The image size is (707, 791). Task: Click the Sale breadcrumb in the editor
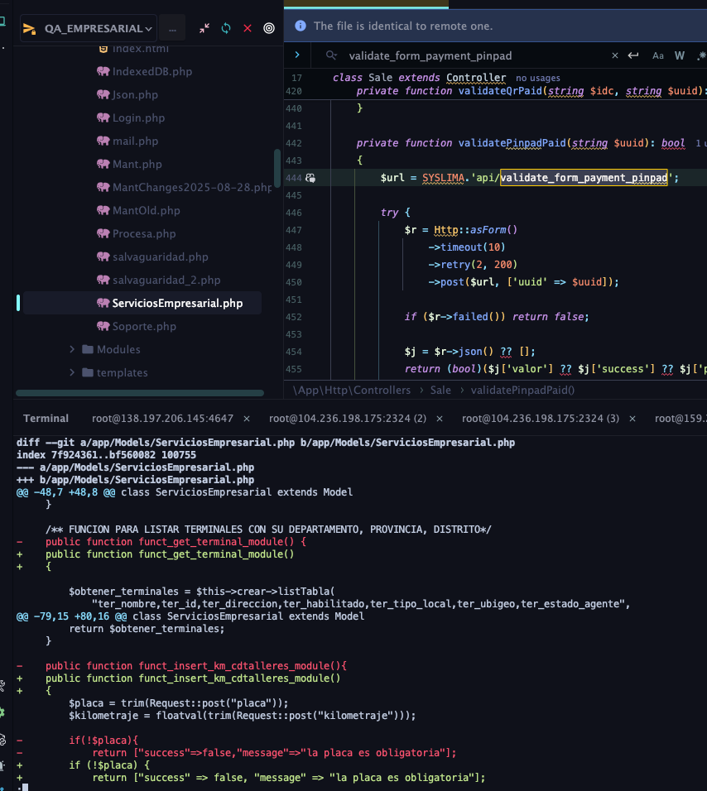440,390
